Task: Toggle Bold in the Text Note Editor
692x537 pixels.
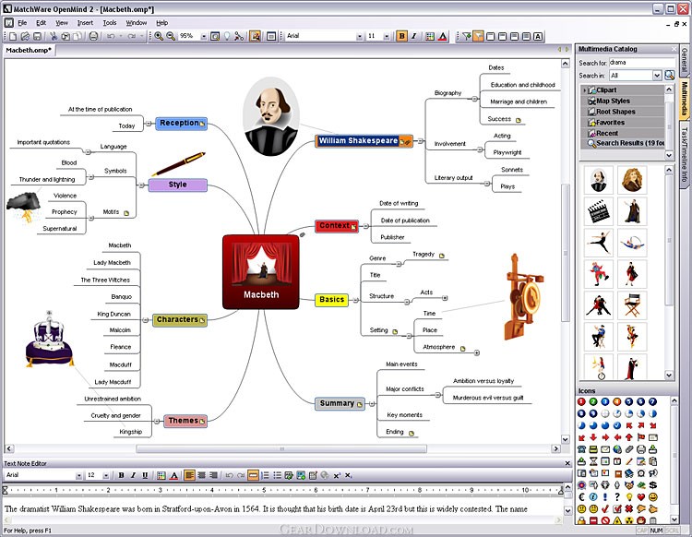Action: [121, 475]
